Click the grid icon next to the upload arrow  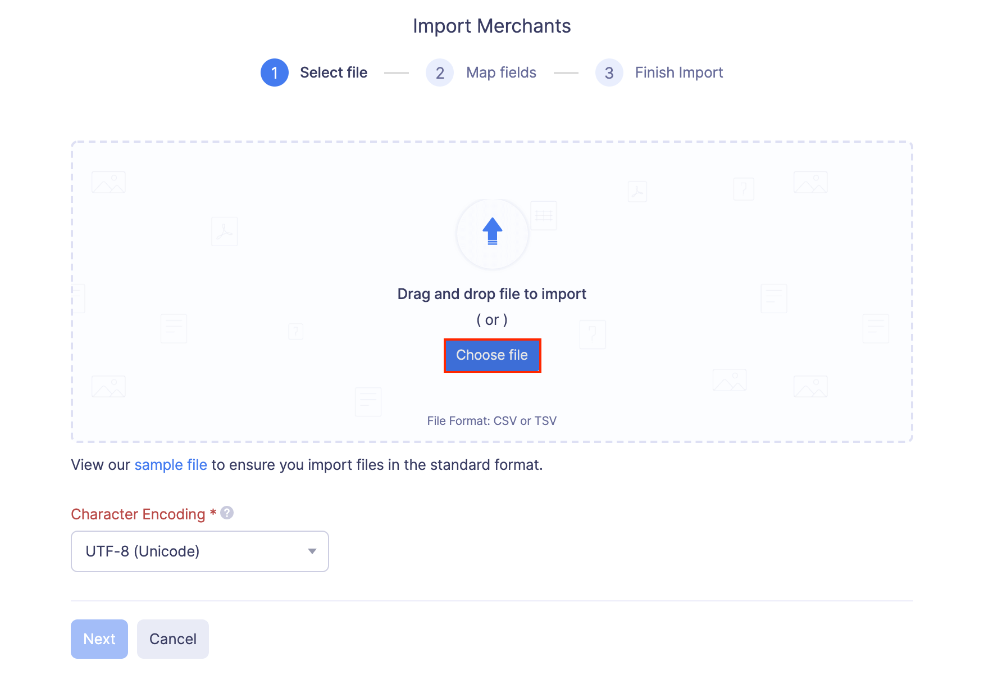(543, 216)
